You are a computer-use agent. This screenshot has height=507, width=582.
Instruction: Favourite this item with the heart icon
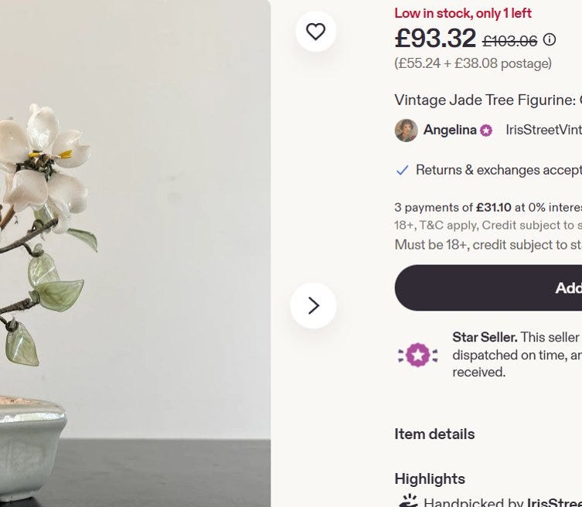315,32
